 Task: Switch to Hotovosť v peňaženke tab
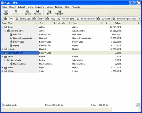[125, 19]
